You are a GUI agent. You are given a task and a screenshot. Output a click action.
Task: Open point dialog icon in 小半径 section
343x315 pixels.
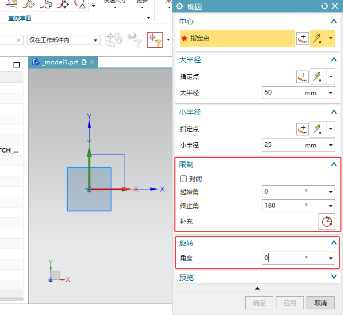pos(302,129)
